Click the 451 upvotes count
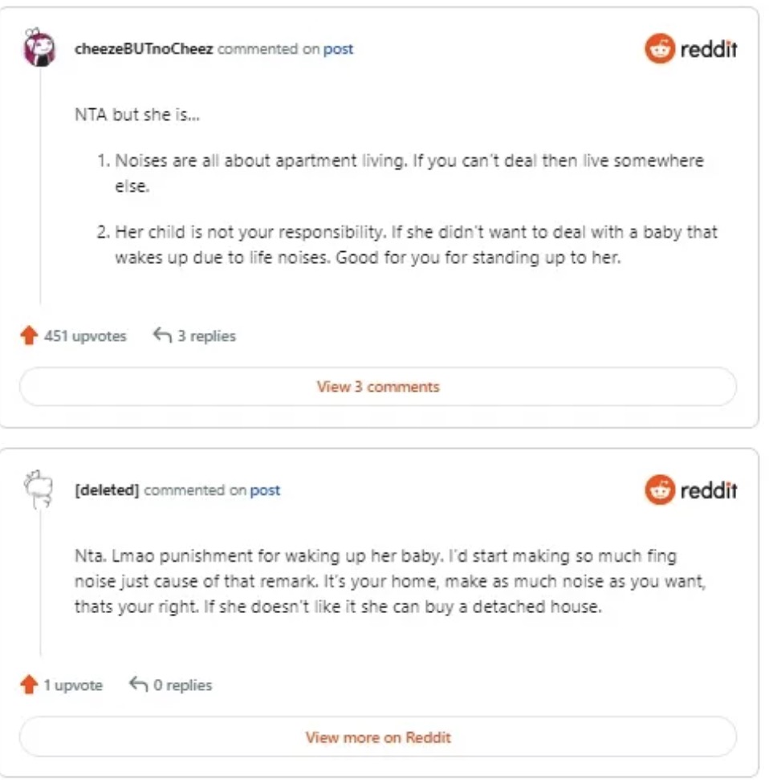This screenshot has width=769, height=780. 85,336
